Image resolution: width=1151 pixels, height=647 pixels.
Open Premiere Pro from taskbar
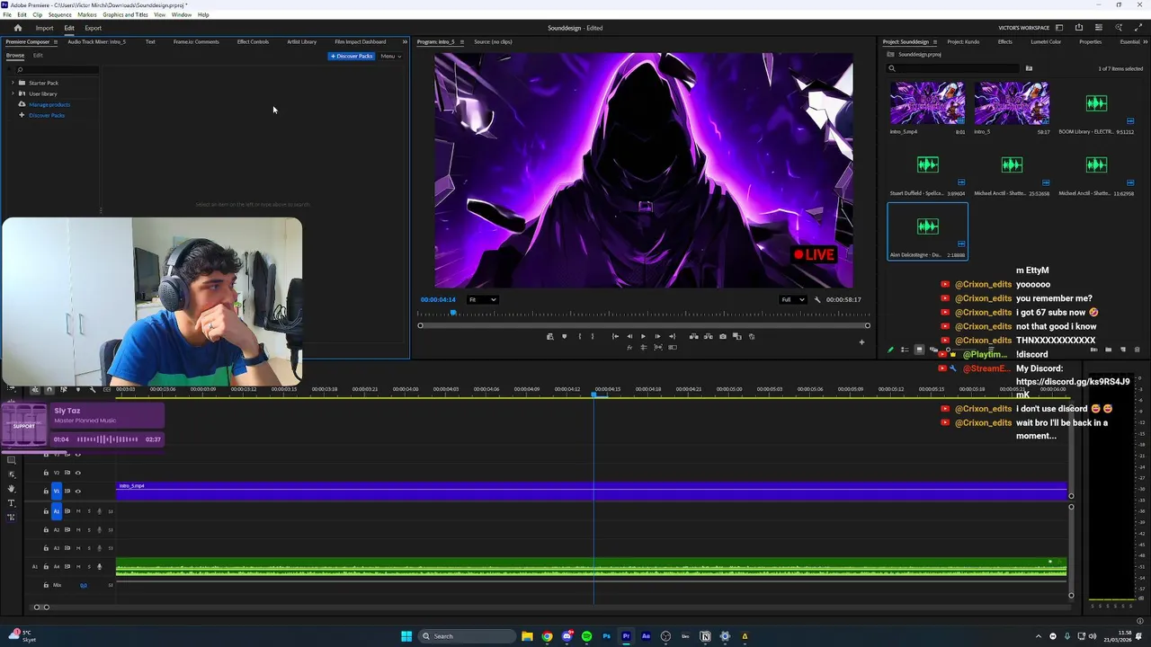[x=626, y=636]
